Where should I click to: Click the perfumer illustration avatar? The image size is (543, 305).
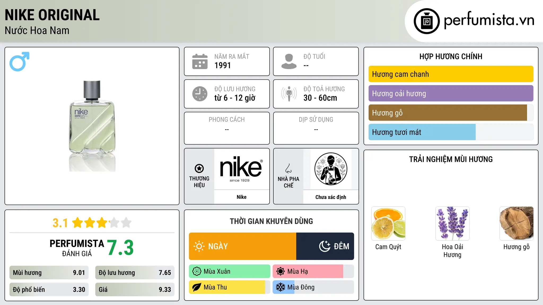pyautogui.click(x=331, y=169)
